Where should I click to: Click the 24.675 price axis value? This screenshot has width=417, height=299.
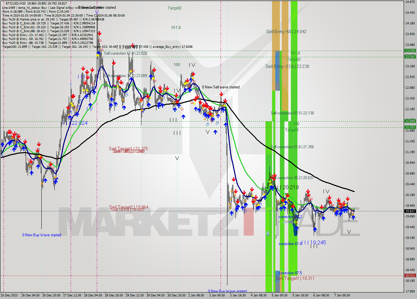pos(410,2)
